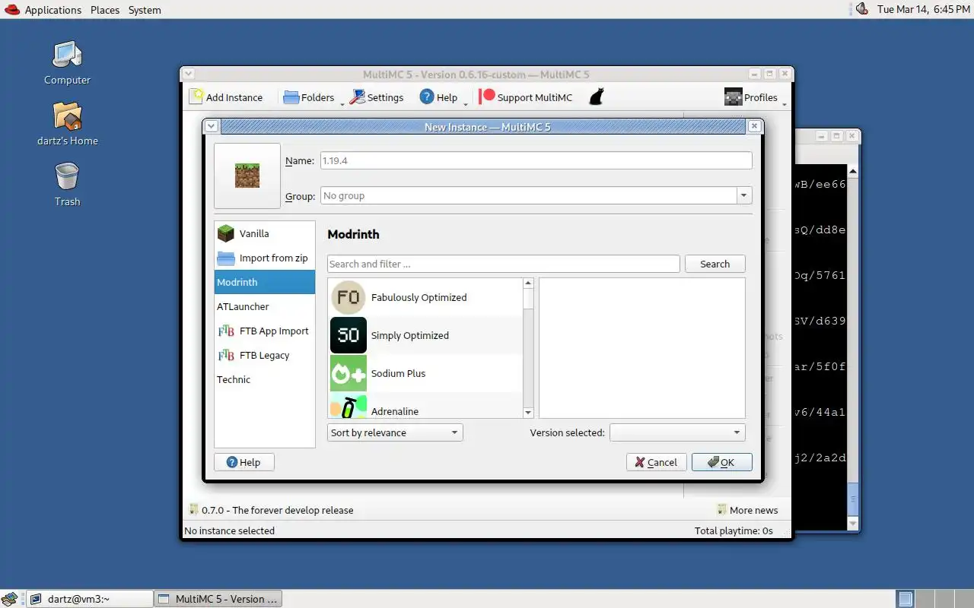Click the Add Instance toolbar icon
The width and height of the screenshot is (974, 608).
point(197,97)
